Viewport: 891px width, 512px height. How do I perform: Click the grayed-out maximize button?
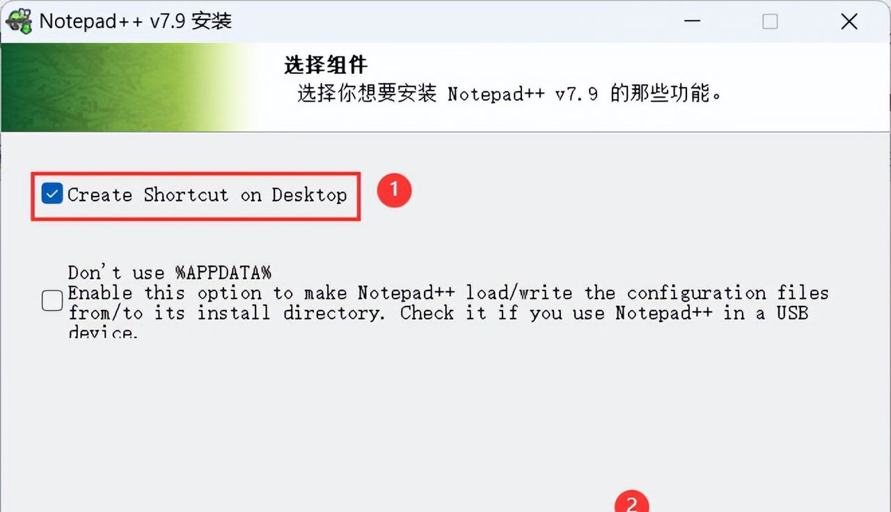(x=770, y=22)
